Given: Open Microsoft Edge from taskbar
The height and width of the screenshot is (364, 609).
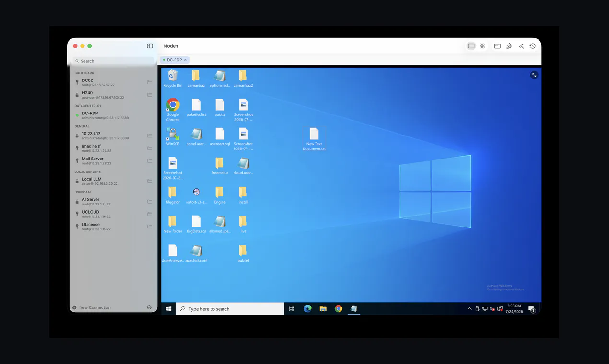Looking at the screenshot, I should pos(307,309).
